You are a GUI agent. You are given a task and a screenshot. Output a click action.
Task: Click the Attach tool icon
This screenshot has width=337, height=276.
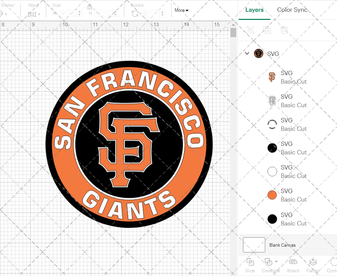click(x=293, y=262)
